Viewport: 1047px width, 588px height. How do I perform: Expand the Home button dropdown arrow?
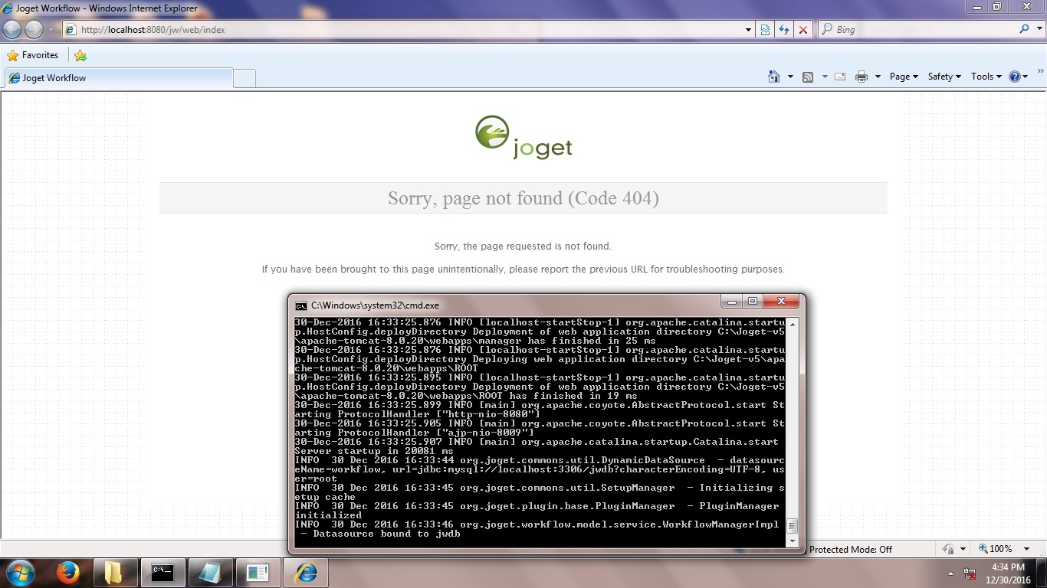coord(790,77)
